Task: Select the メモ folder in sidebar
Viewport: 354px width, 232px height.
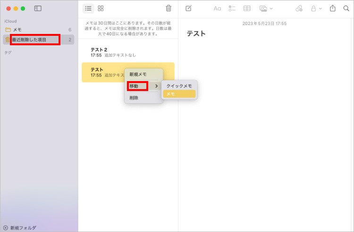Action: (x=38, y=30)
